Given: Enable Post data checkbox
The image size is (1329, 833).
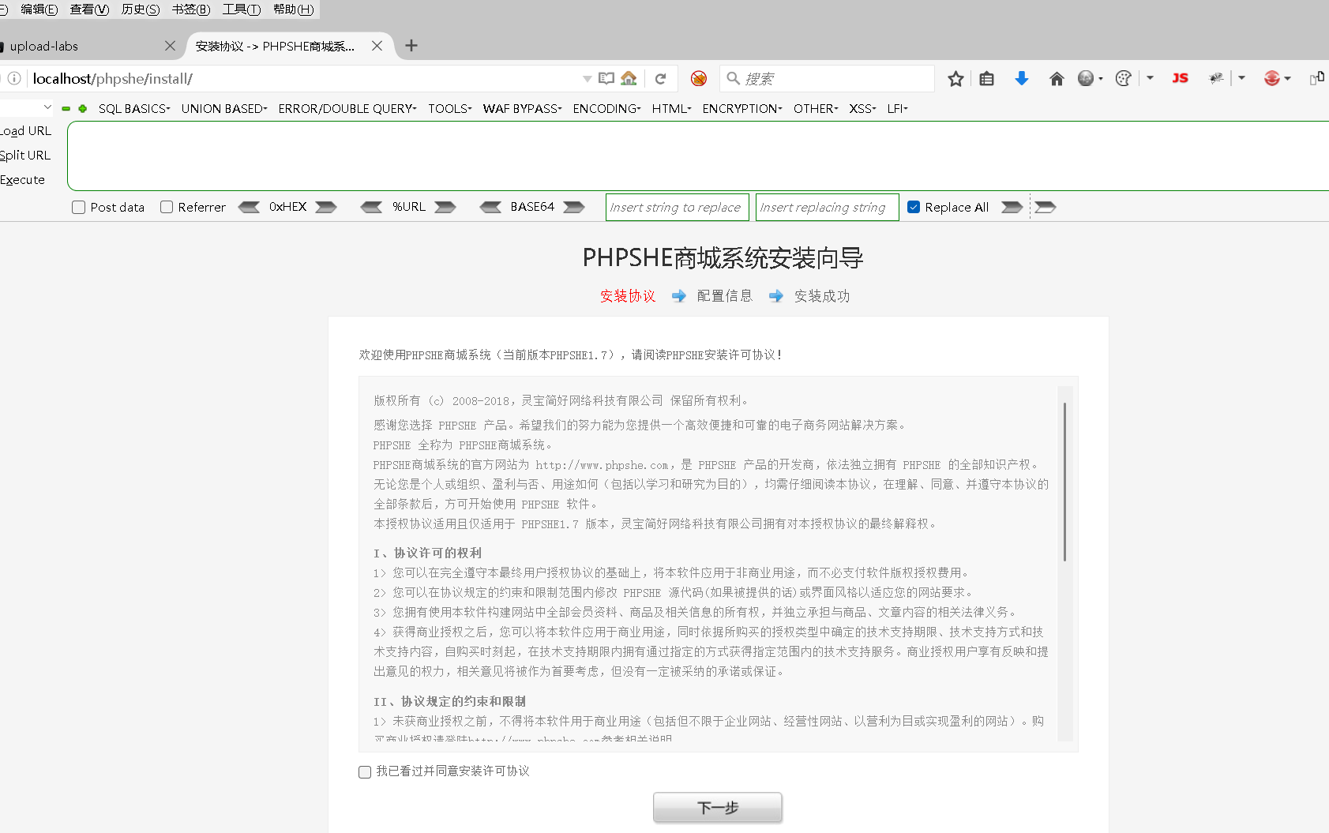Looking at the screenshot, I should click(x=78, y=207).
